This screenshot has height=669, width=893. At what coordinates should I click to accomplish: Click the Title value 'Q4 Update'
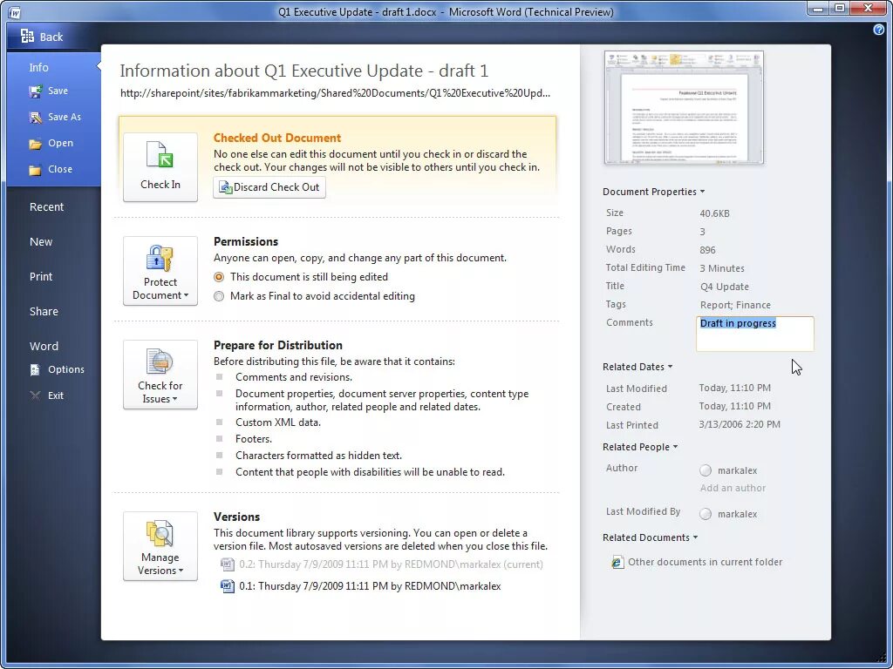tap(725, 287)
